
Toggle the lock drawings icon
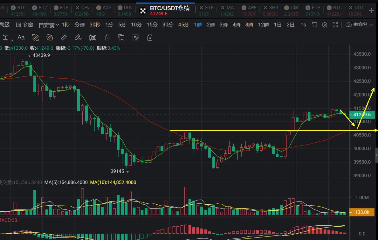click(x=107, y=38)
